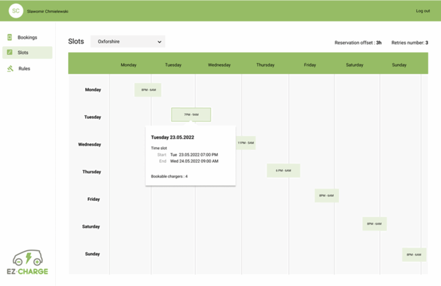Click the plus symbol on the EZ-CHARGE logo
Screen dimensions: 441x286
click(37, 262)
